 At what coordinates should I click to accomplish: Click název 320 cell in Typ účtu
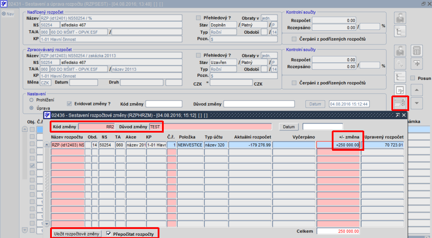pyautogui.click(x=216, y=145)
